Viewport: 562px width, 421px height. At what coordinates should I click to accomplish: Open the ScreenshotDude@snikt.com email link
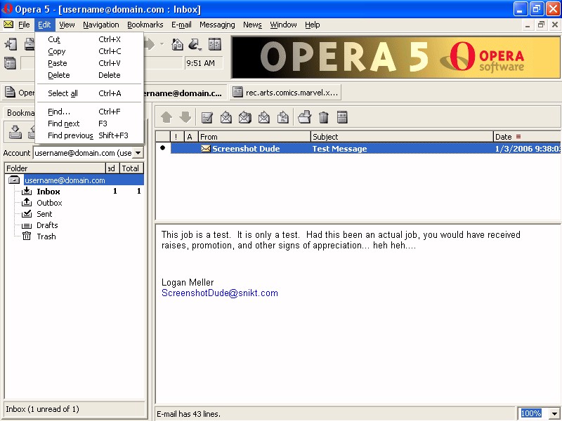(x=220, y=293)
